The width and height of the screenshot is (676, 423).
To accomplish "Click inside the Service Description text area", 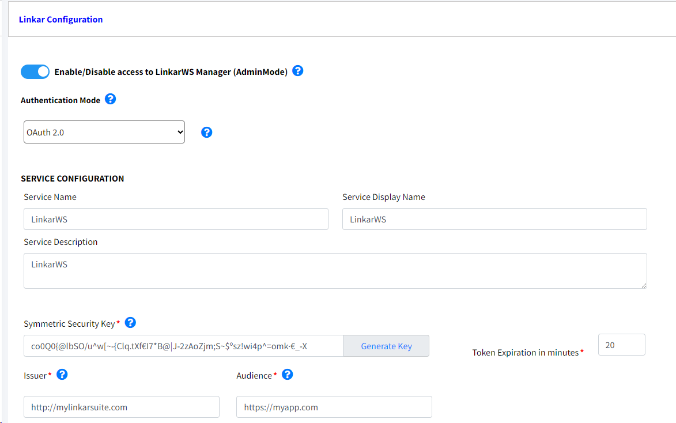I will click(x=335, y=271).
